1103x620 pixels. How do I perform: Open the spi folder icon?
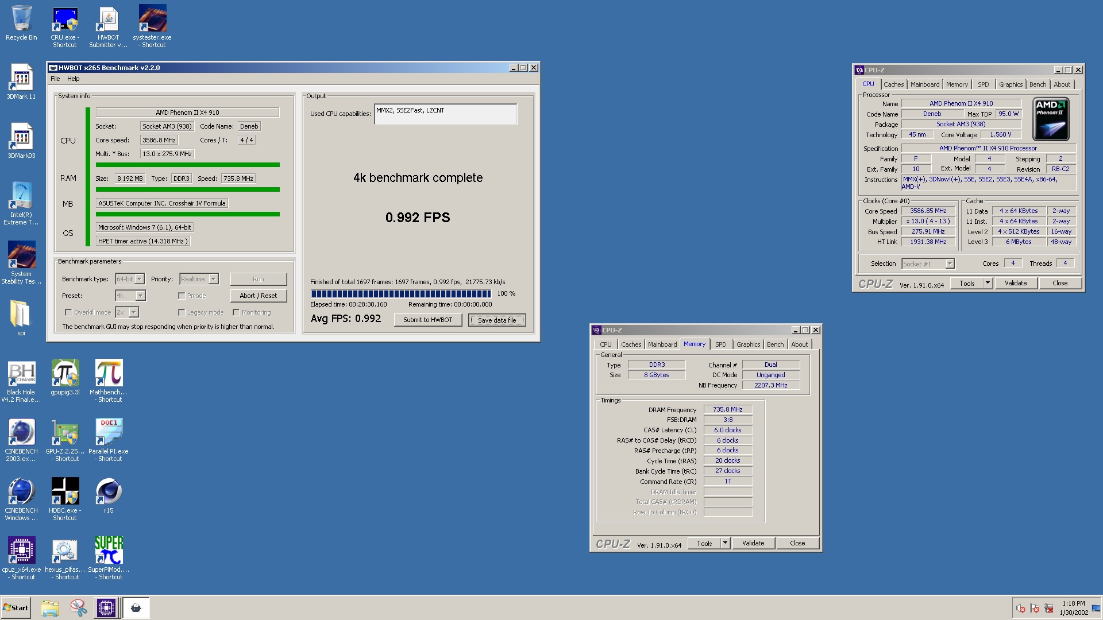(x=21, y=317)
